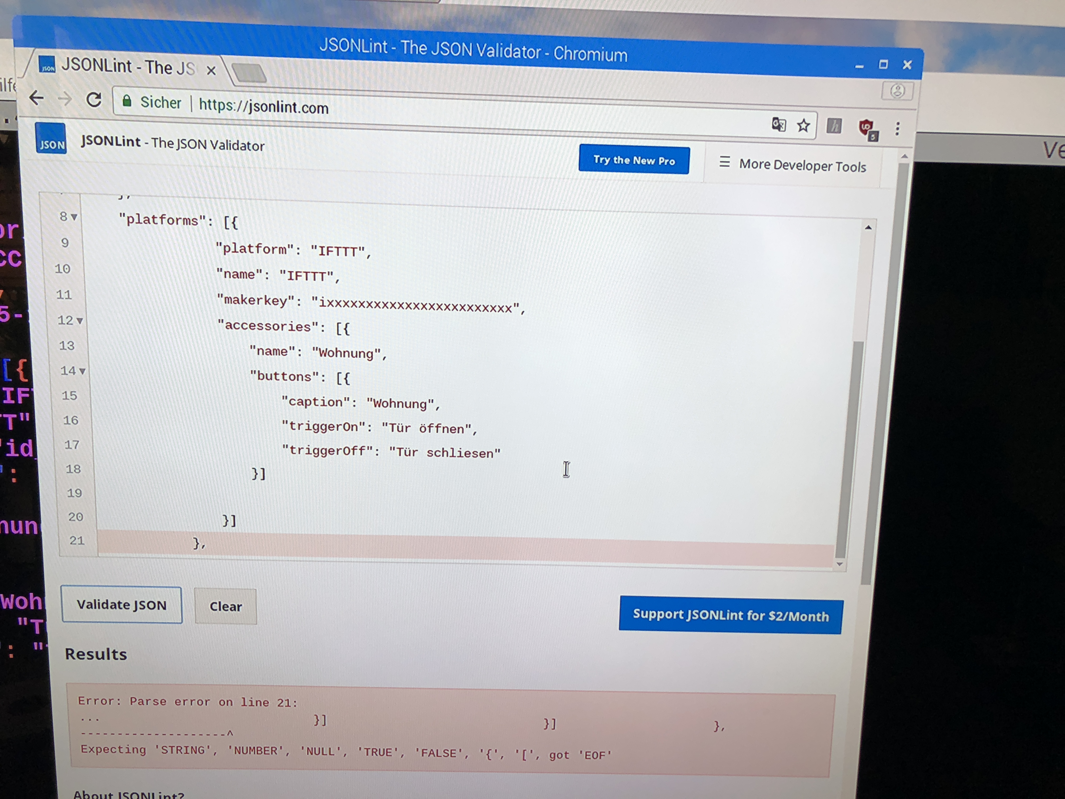This screenshot has height=799, width=1065.
Task: Click the green secure padlock icon
Action: (127, 101)
